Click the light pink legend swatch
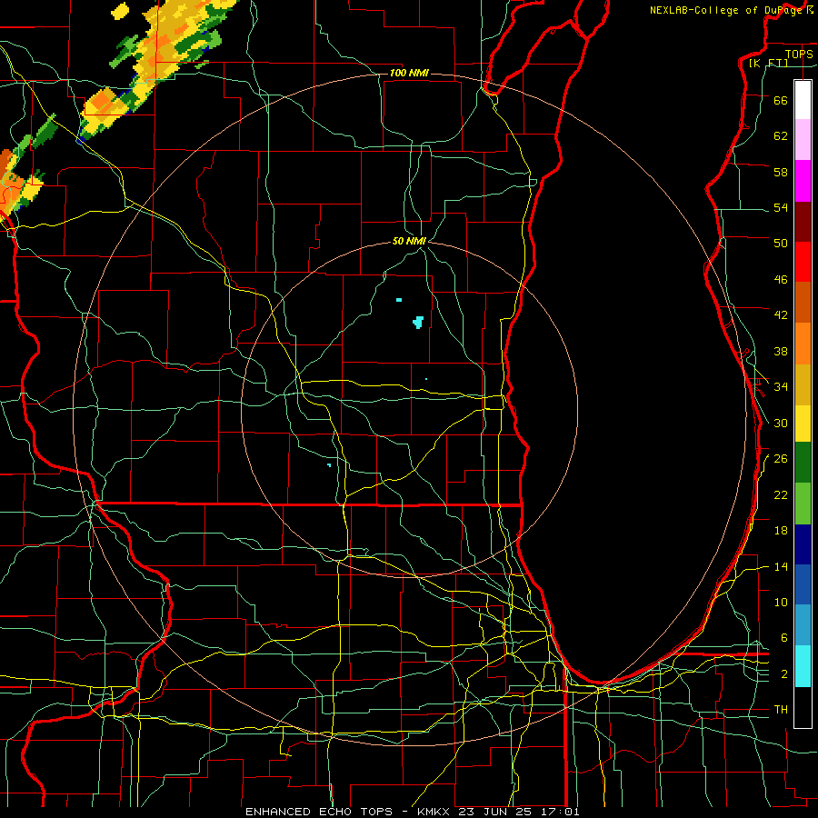The height and width of the screenshot is (818, 818). [803, 139]
